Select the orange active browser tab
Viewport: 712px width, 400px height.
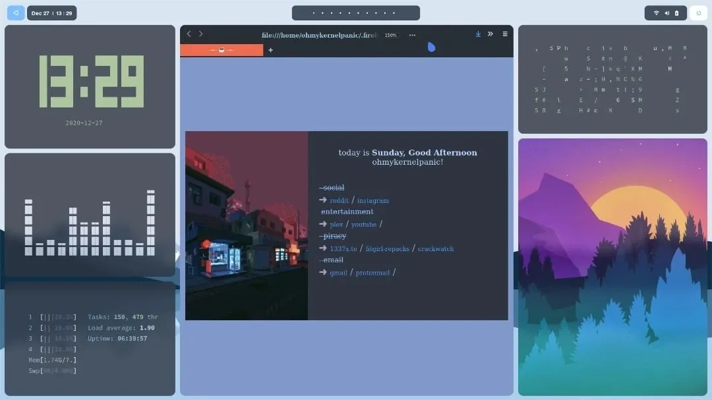pos(222,50)
